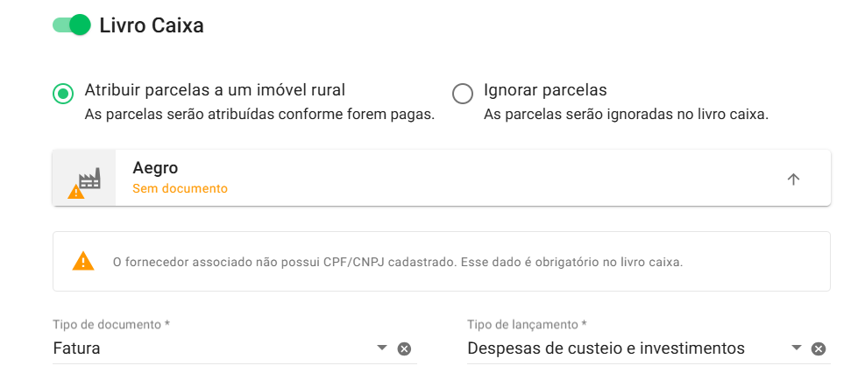
Task: Open the Tipo de documento dropdown arrow
Action: tap(382, 348)
